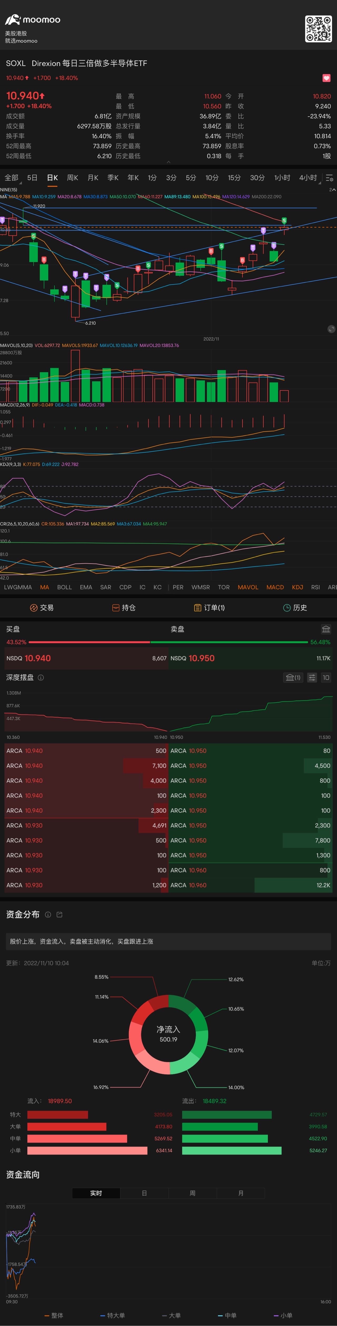Select the 4小时 interval

(x=308, y=178)
